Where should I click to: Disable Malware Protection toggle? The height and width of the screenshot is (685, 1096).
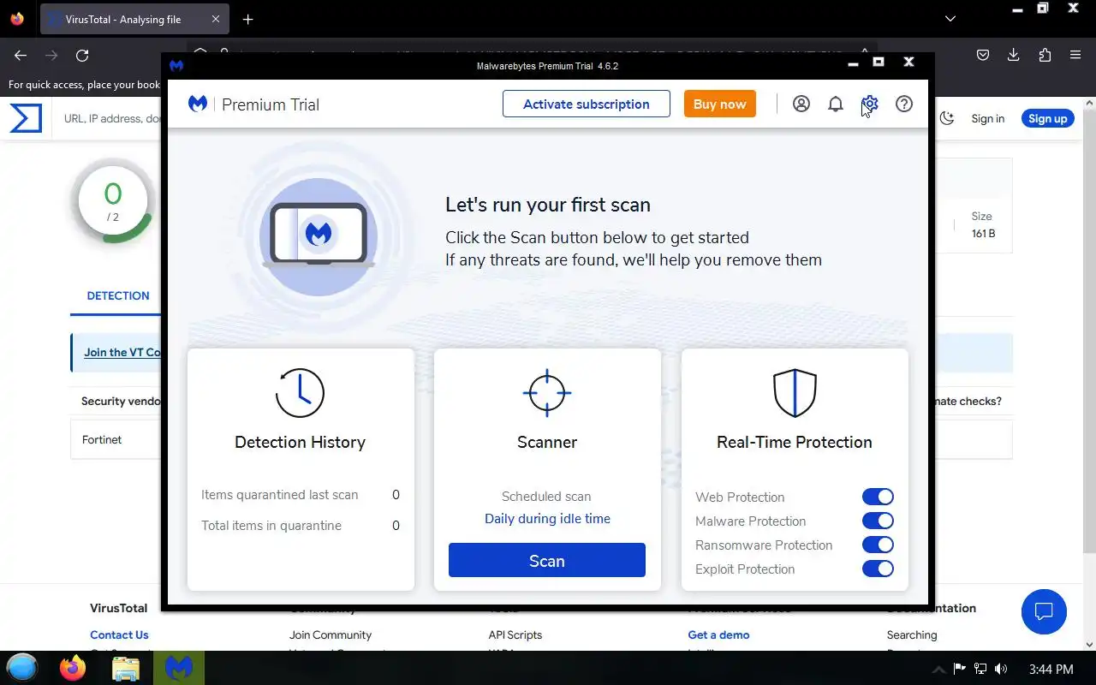click(878, 521)
